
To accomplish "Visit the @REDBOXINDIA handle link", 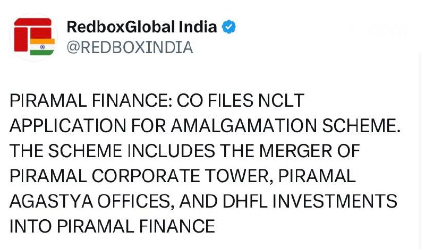I will tap(130, 47).
